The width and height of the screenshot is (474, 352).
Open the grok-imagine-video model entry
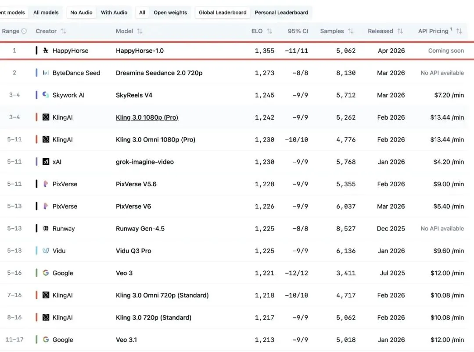pyautogui.click(x=145, y=162)
